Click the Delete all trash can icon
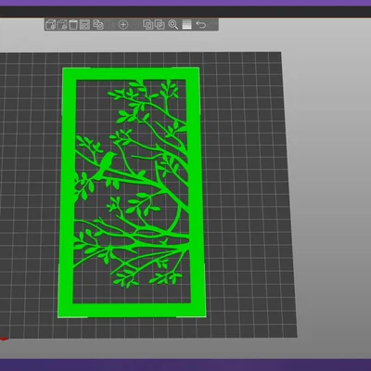Image resolution: width=371 pixels, height=371 pixels. tap(73, 24)
